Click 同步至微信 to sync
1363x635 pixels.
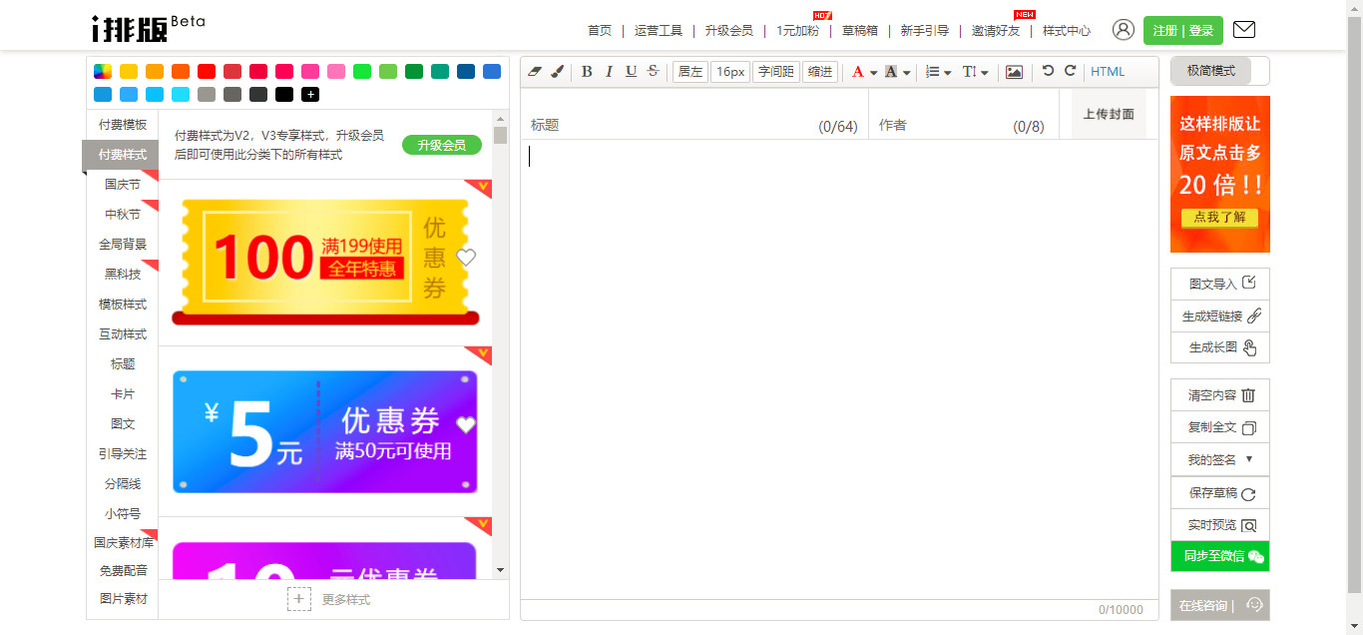coord(1219,555)
